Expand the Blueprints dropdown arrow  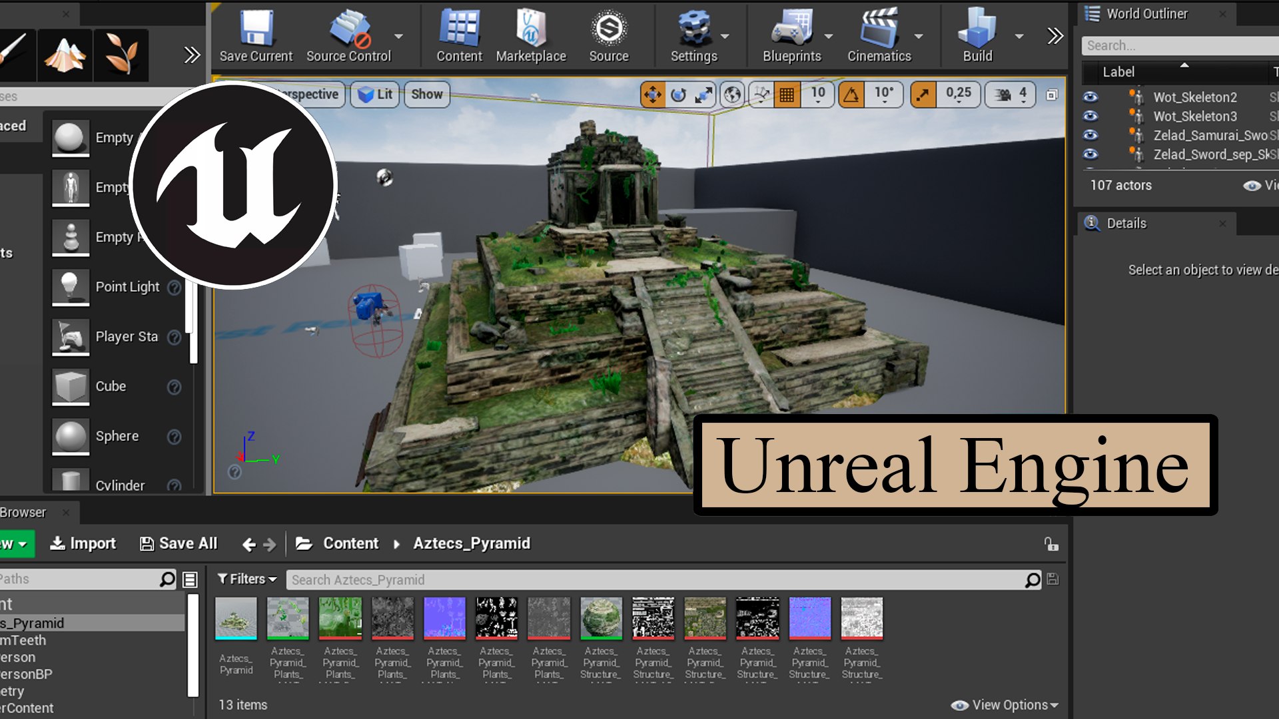pos(829,37)
